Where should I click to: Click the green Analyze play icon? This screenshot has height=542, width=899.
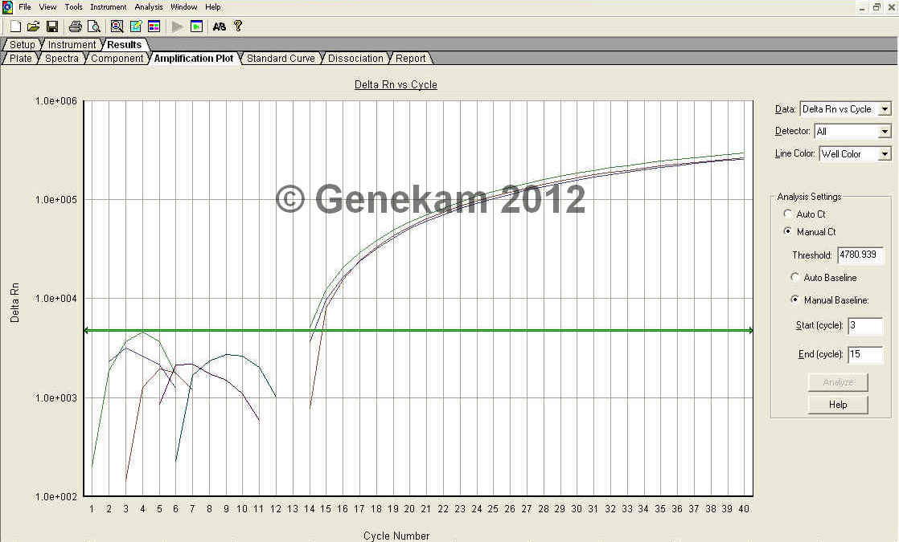point(197,26)
